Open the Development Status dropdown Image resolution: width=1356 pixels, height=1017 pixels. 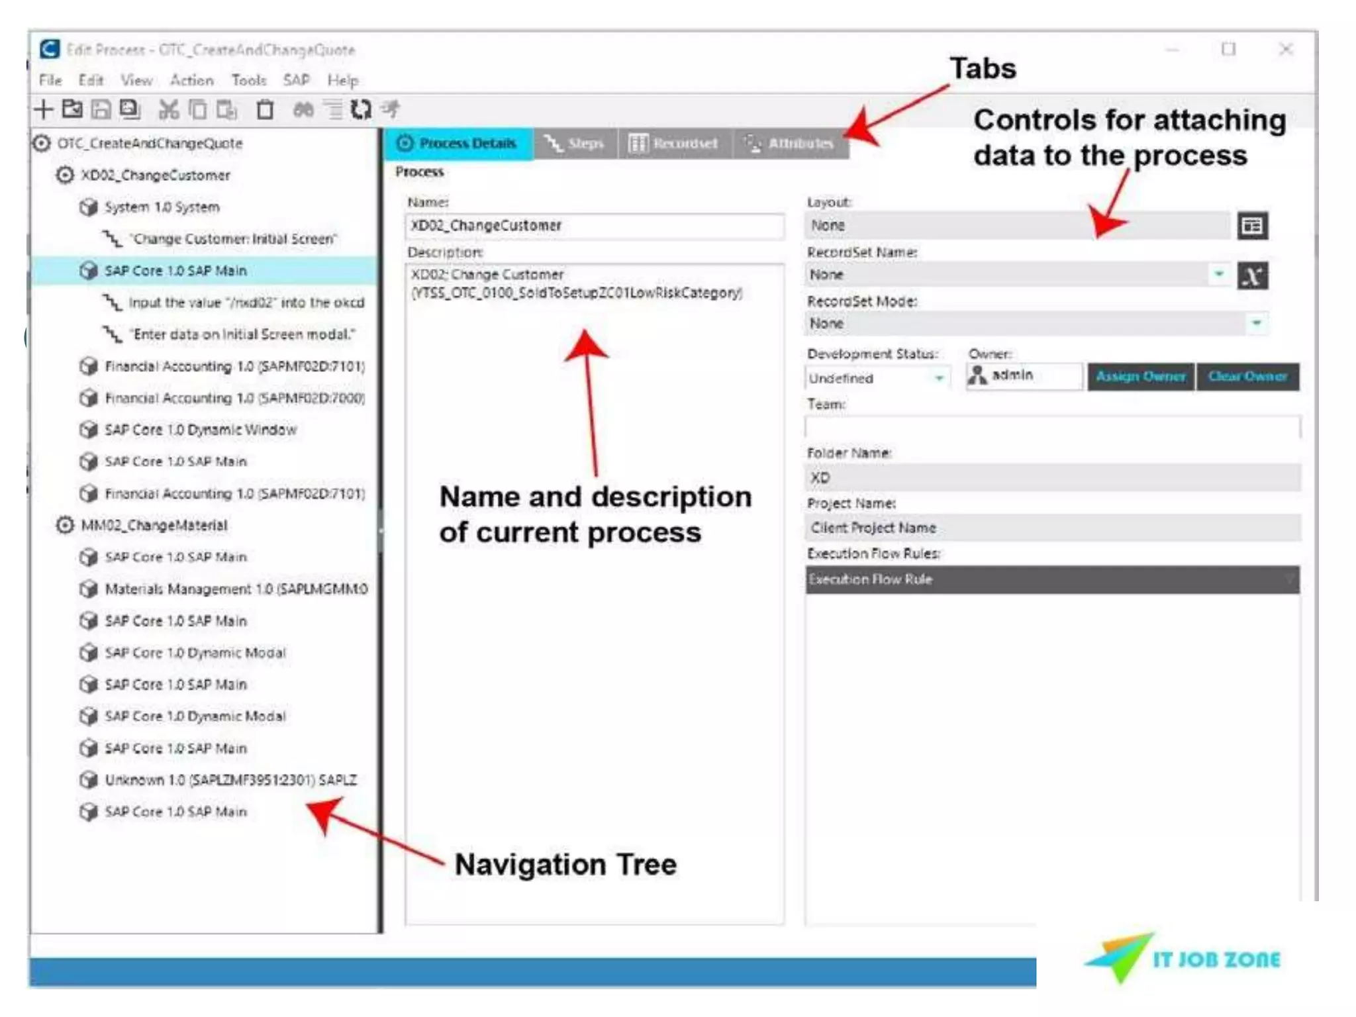(939, 378)
